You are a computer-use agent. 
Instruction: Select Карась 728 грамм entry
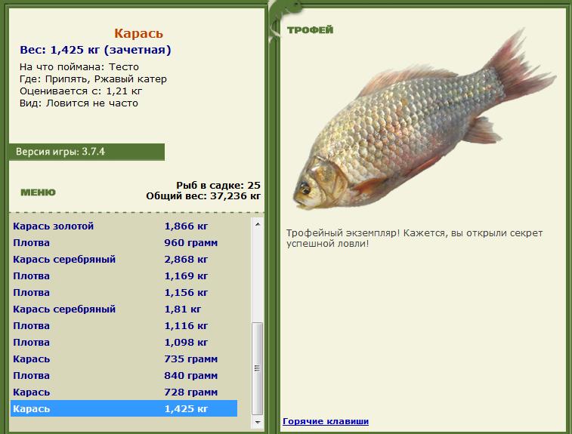click(x=124, y=392)
